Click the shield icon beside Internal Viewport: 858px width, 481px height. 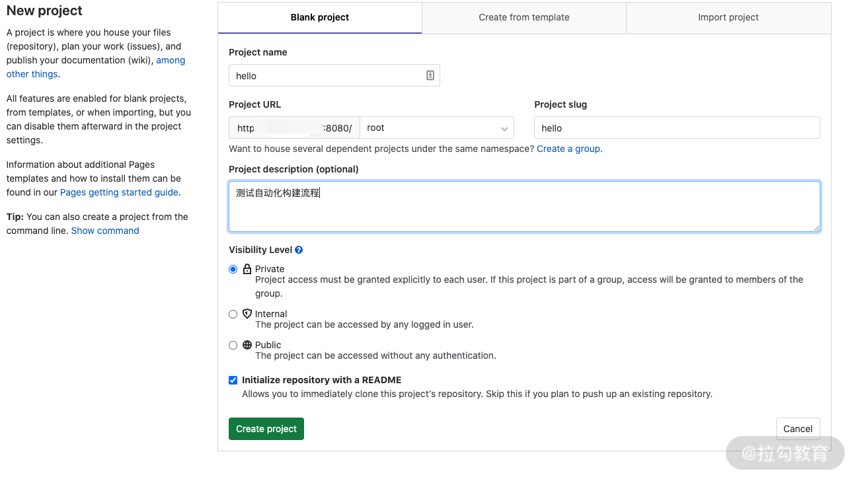click(x=247, y=314)
